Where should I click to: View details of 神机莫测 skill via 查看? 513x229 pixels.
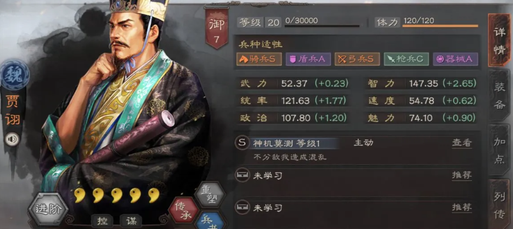click(461, 143)
